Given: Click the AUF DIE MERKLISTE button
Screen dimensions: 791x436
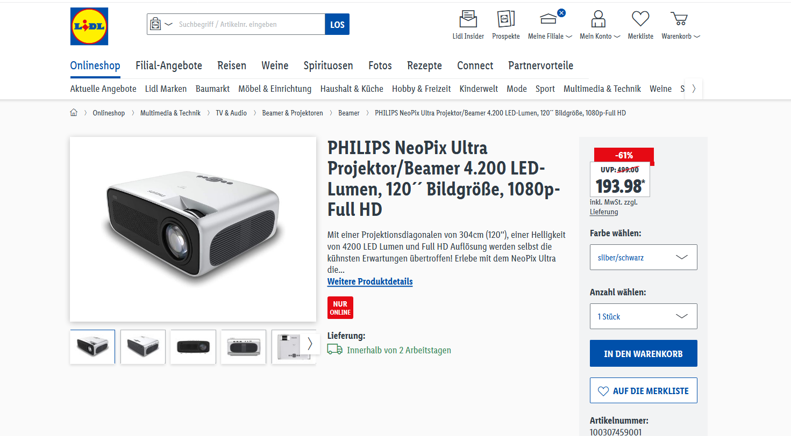Looking at the screenshot, I should point(643,390).
